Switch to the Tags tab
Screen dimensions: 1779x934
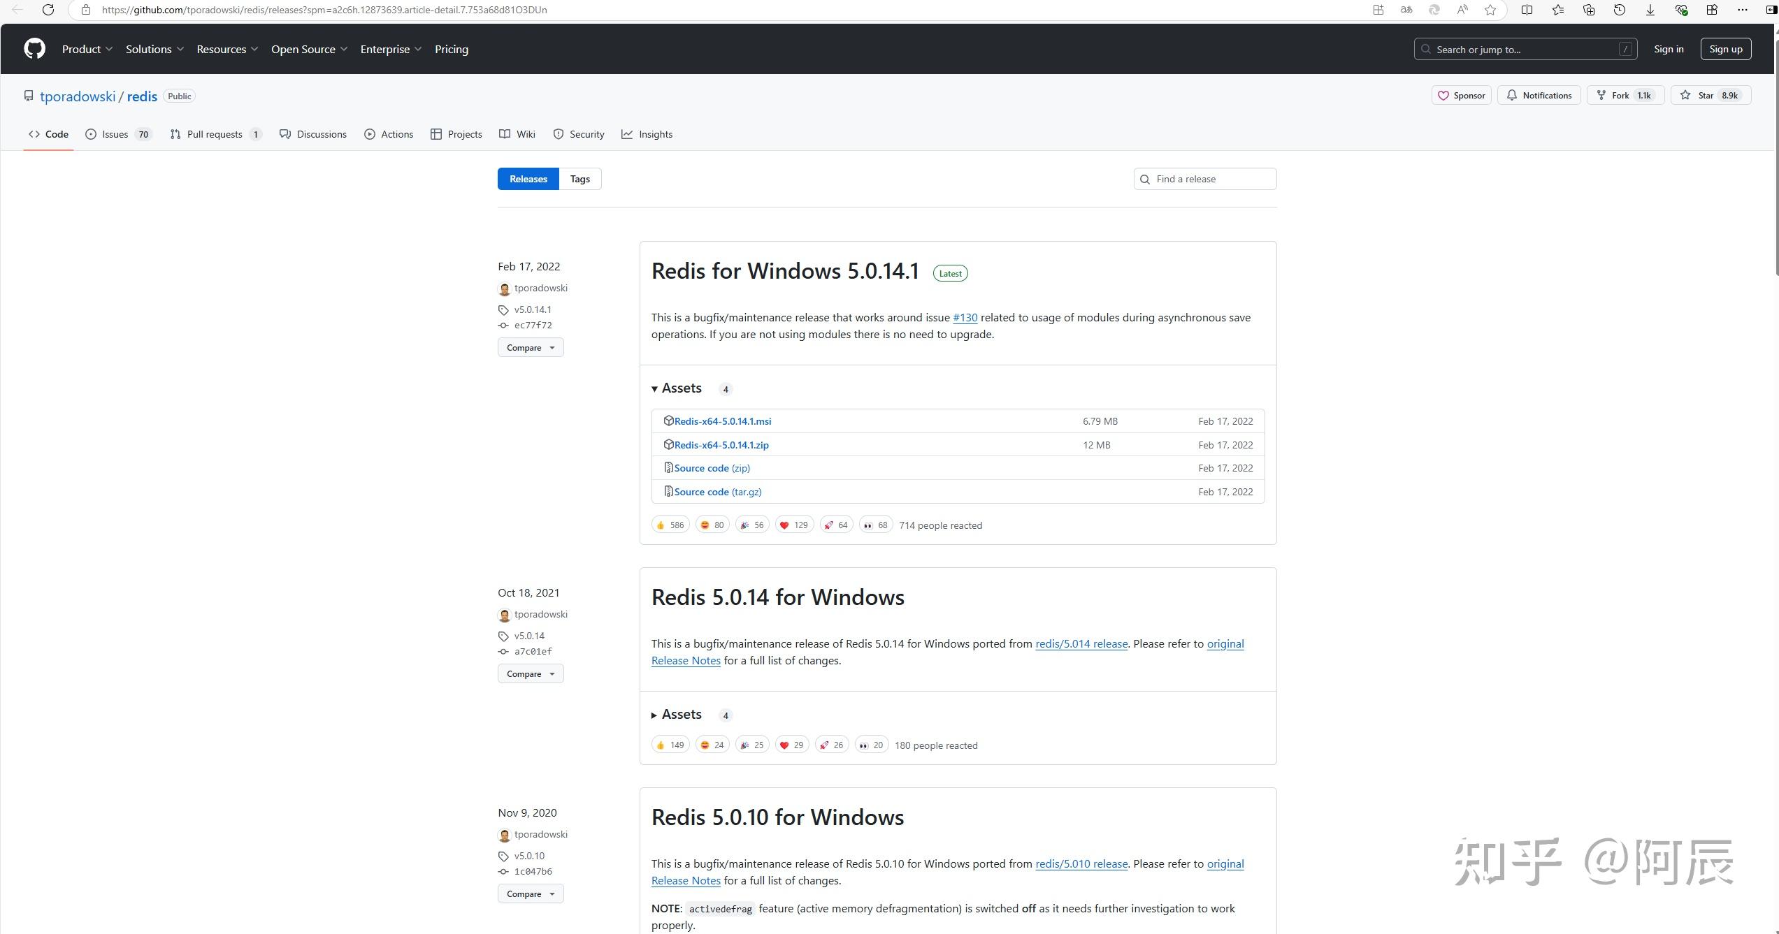click(579, 180)
